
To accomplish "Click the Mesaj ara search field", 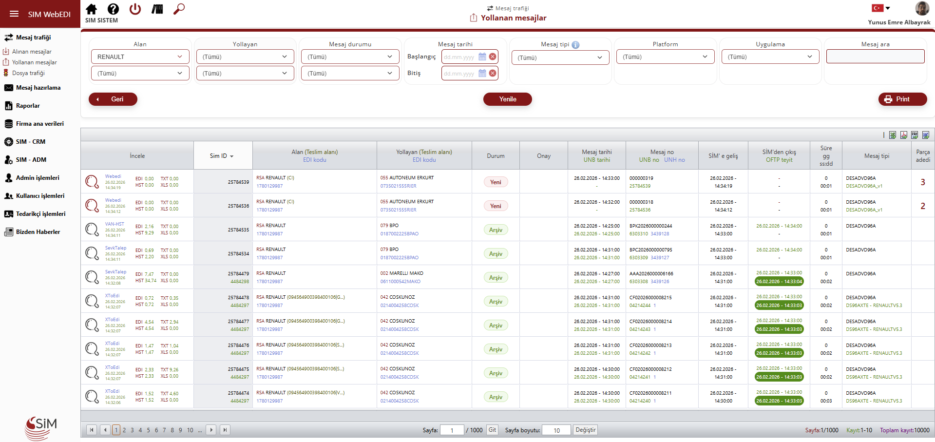I will pos(875,57).
